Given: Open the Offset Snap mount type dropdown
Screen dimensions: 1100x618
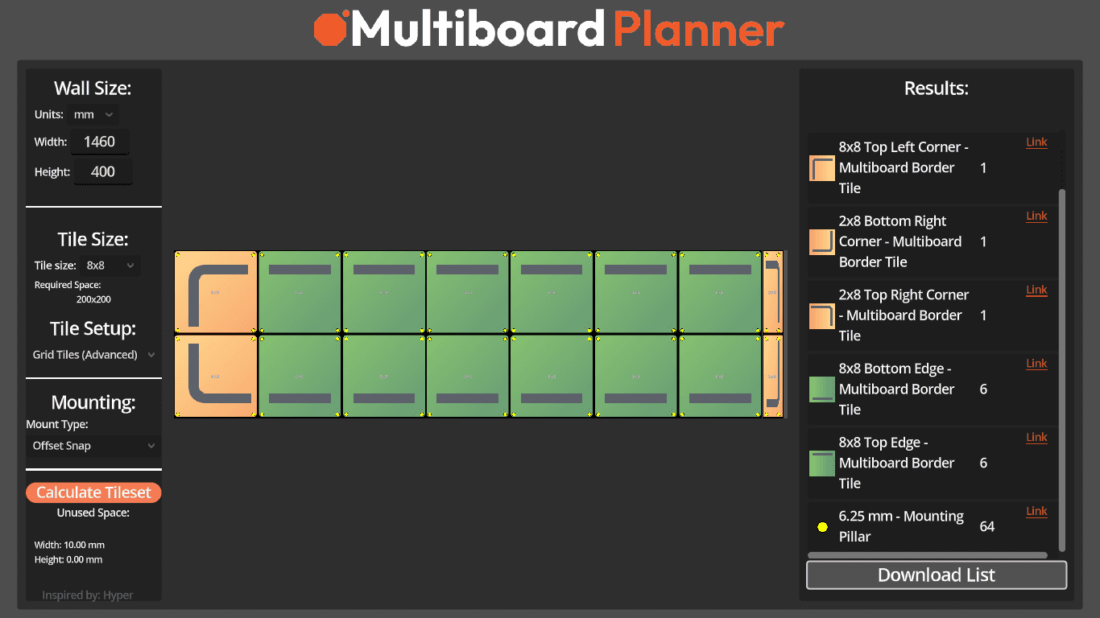Looking at the screenshot, I should point(93,446).
